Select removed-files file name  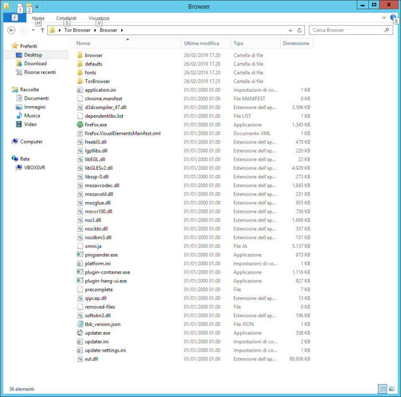click(100, 307)
